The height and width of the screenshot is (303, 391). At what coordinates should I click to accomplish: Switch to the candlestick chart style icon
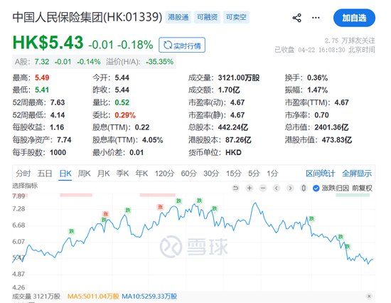304,188
